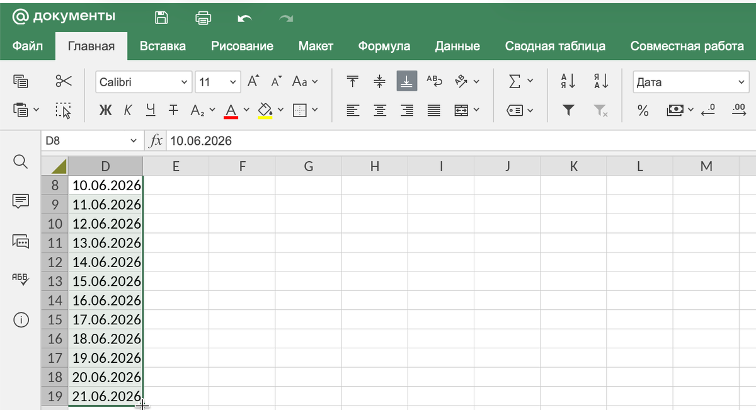Apply the red font color
Viewport: 756px width, 410px height.
(x=231, y=110)
